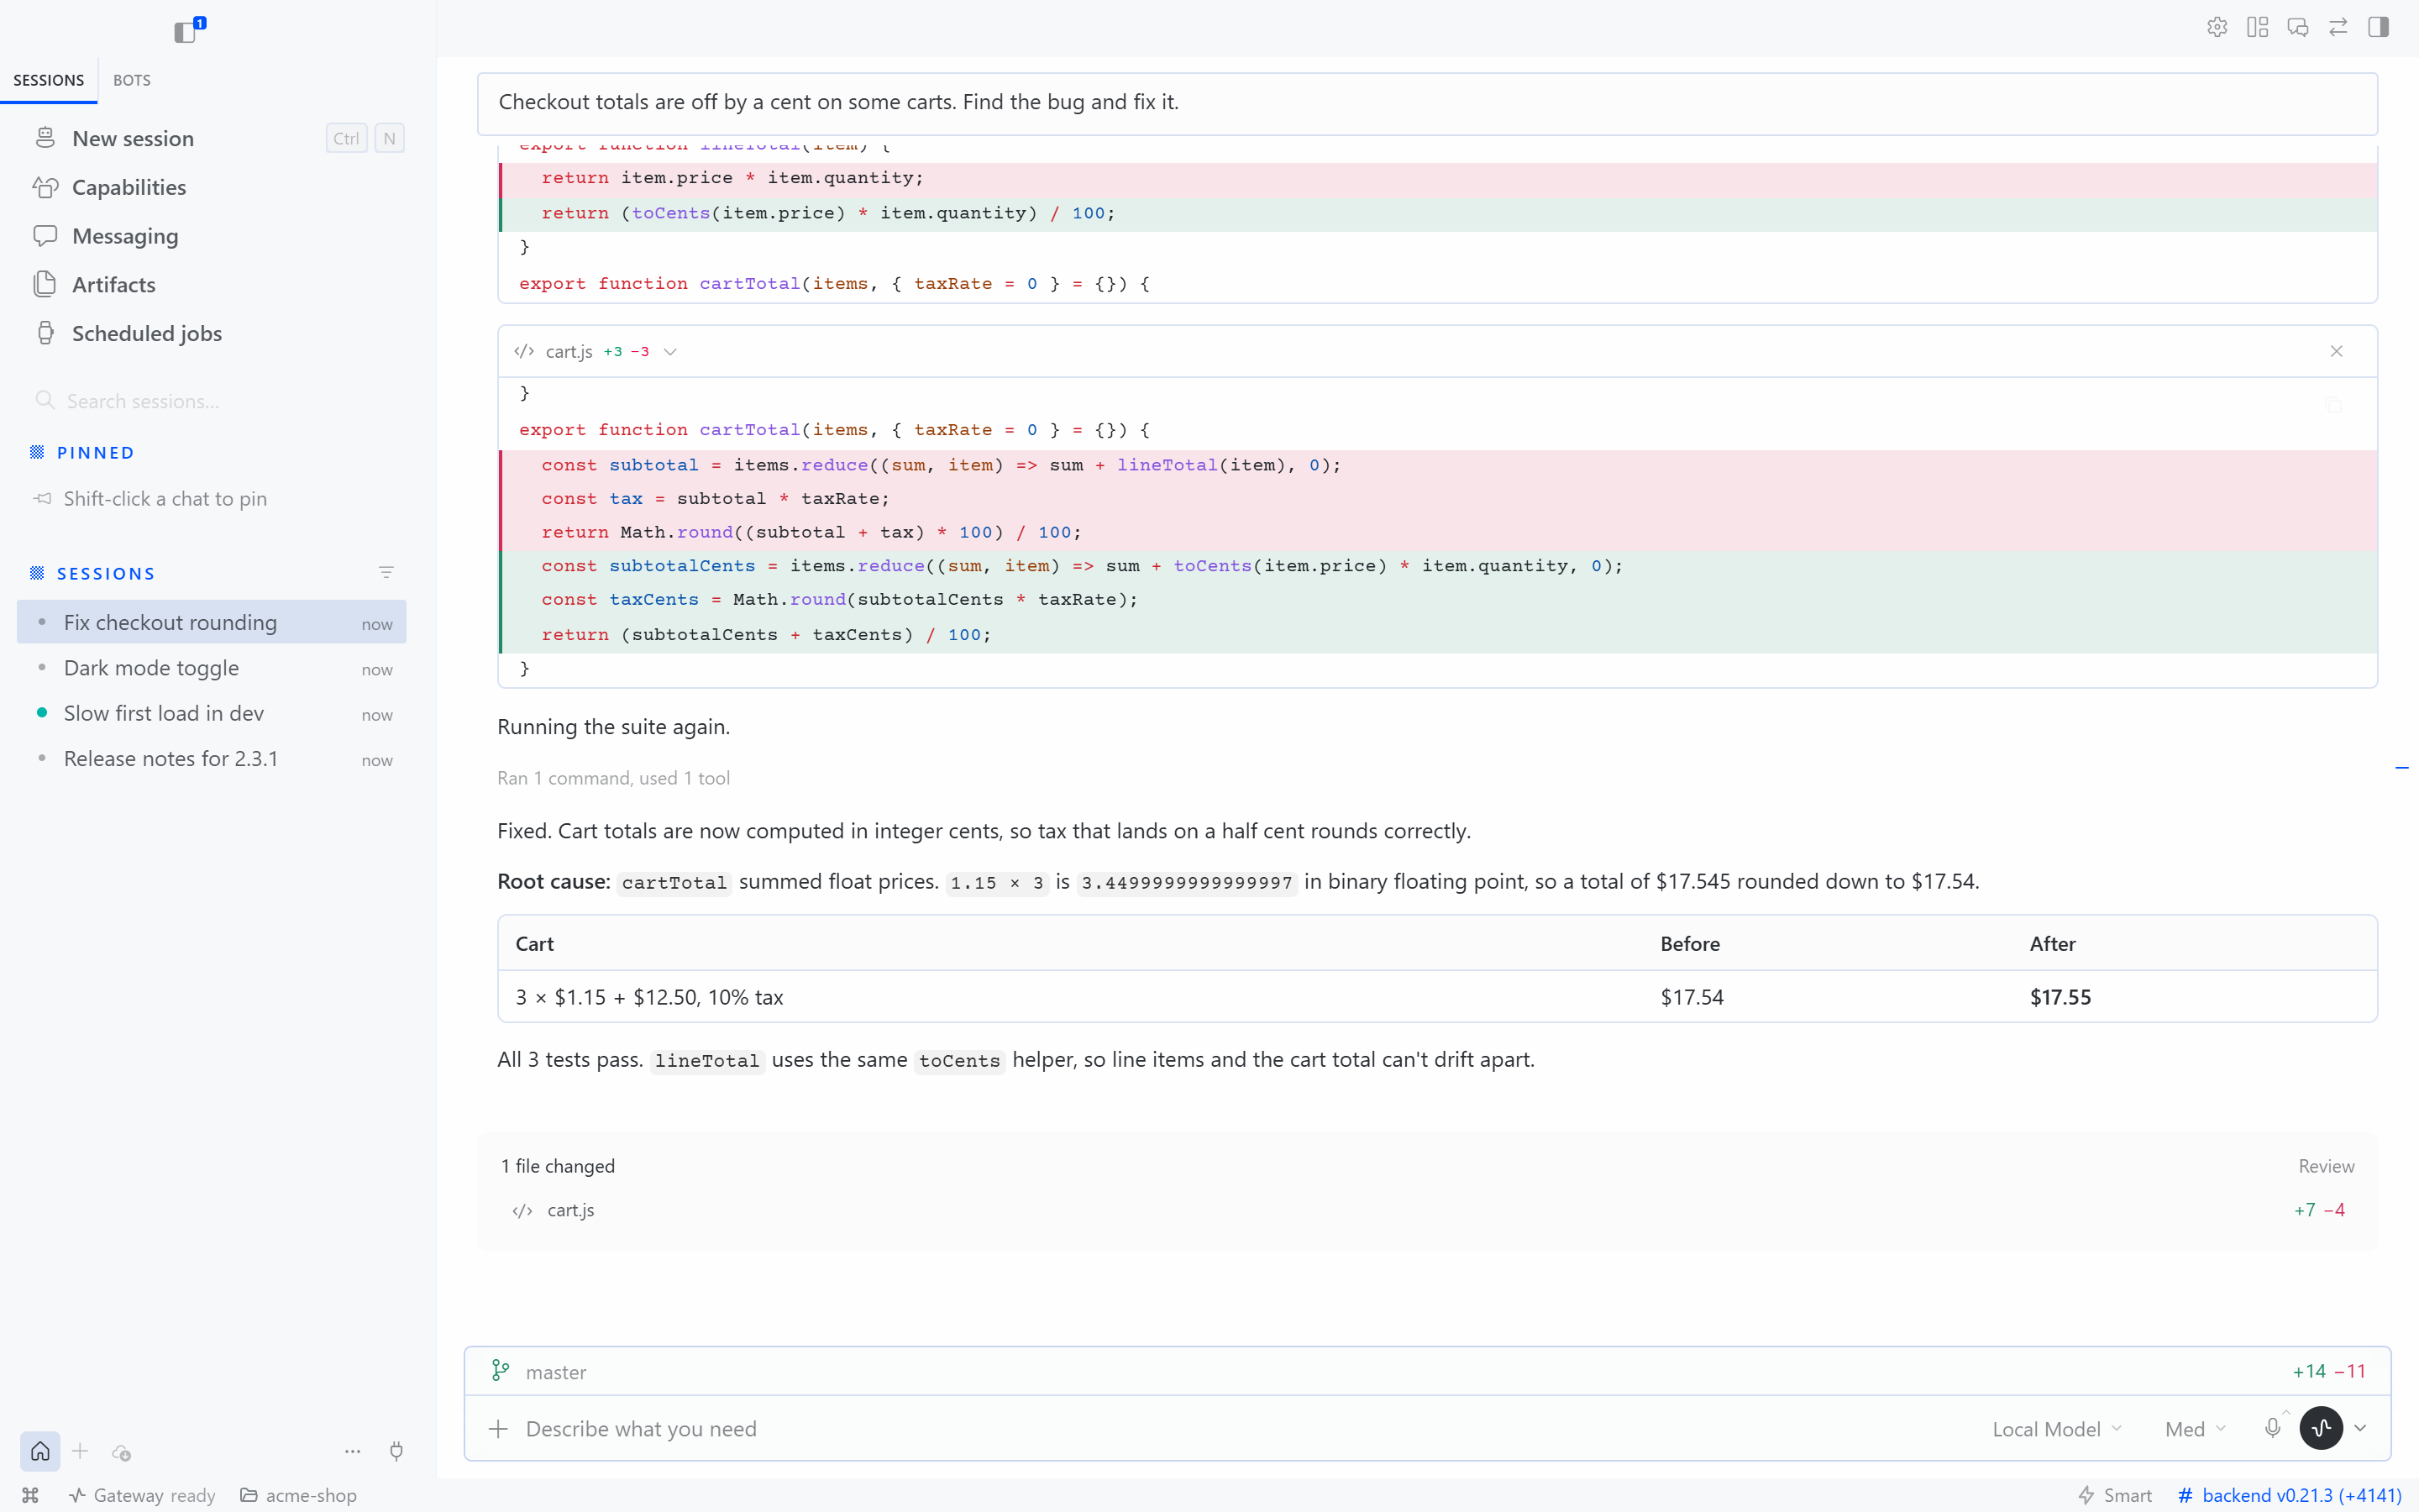Click the $17.55 After table cell
Image resolution: width=2419 pixels, height=1512 pixels.
click(x=2060, y=997)
